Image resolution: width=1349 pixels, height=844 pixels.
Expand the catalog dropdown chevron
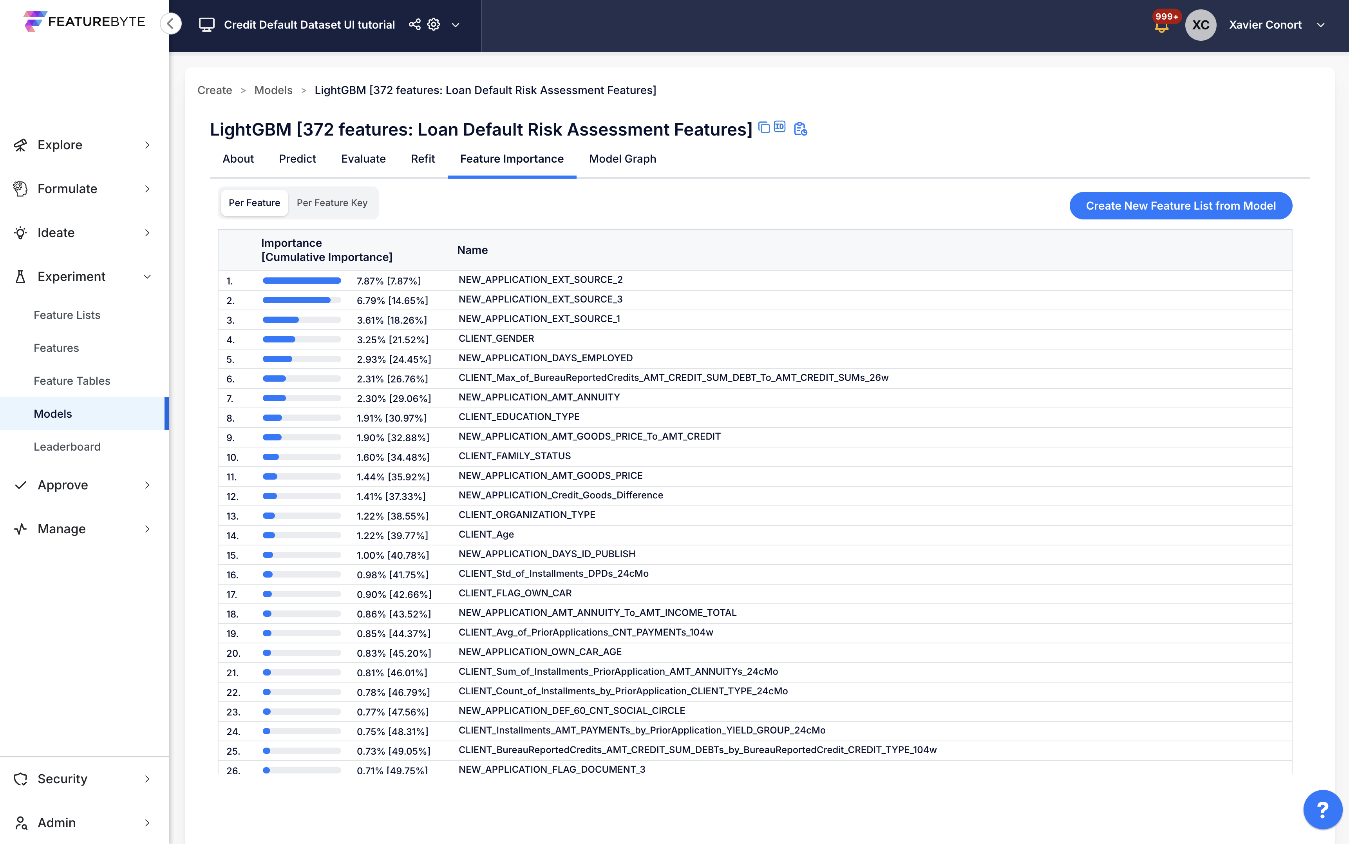456,25
